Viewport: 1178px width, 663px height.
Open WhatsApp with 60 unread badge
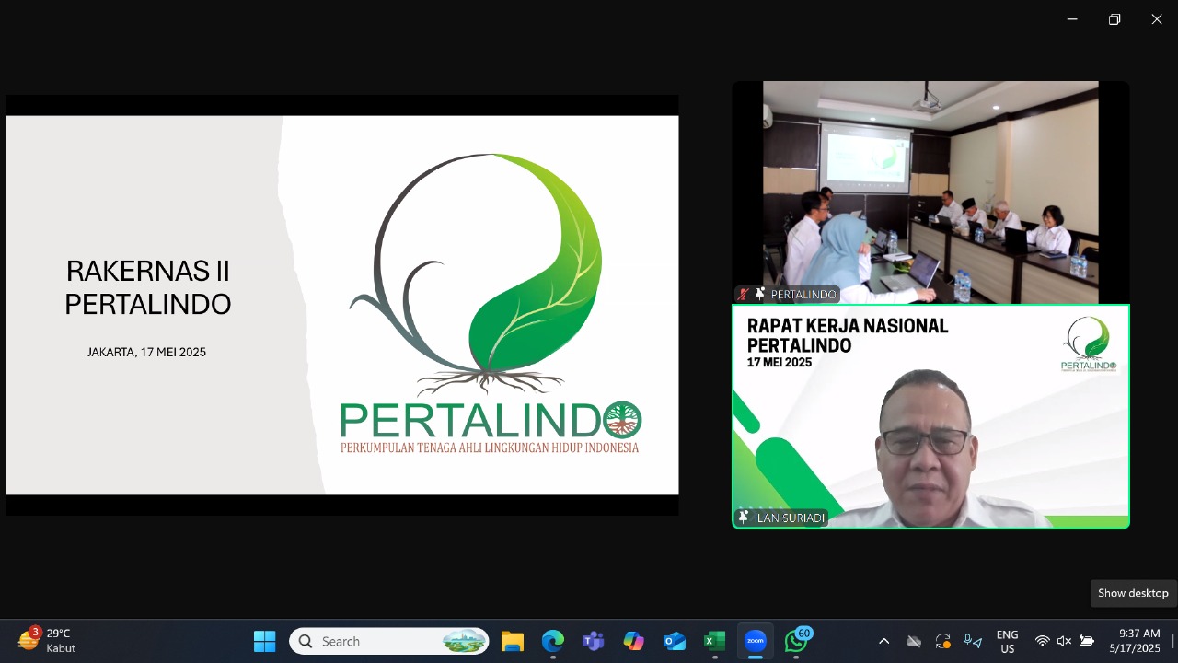click(x=797, y=641)
